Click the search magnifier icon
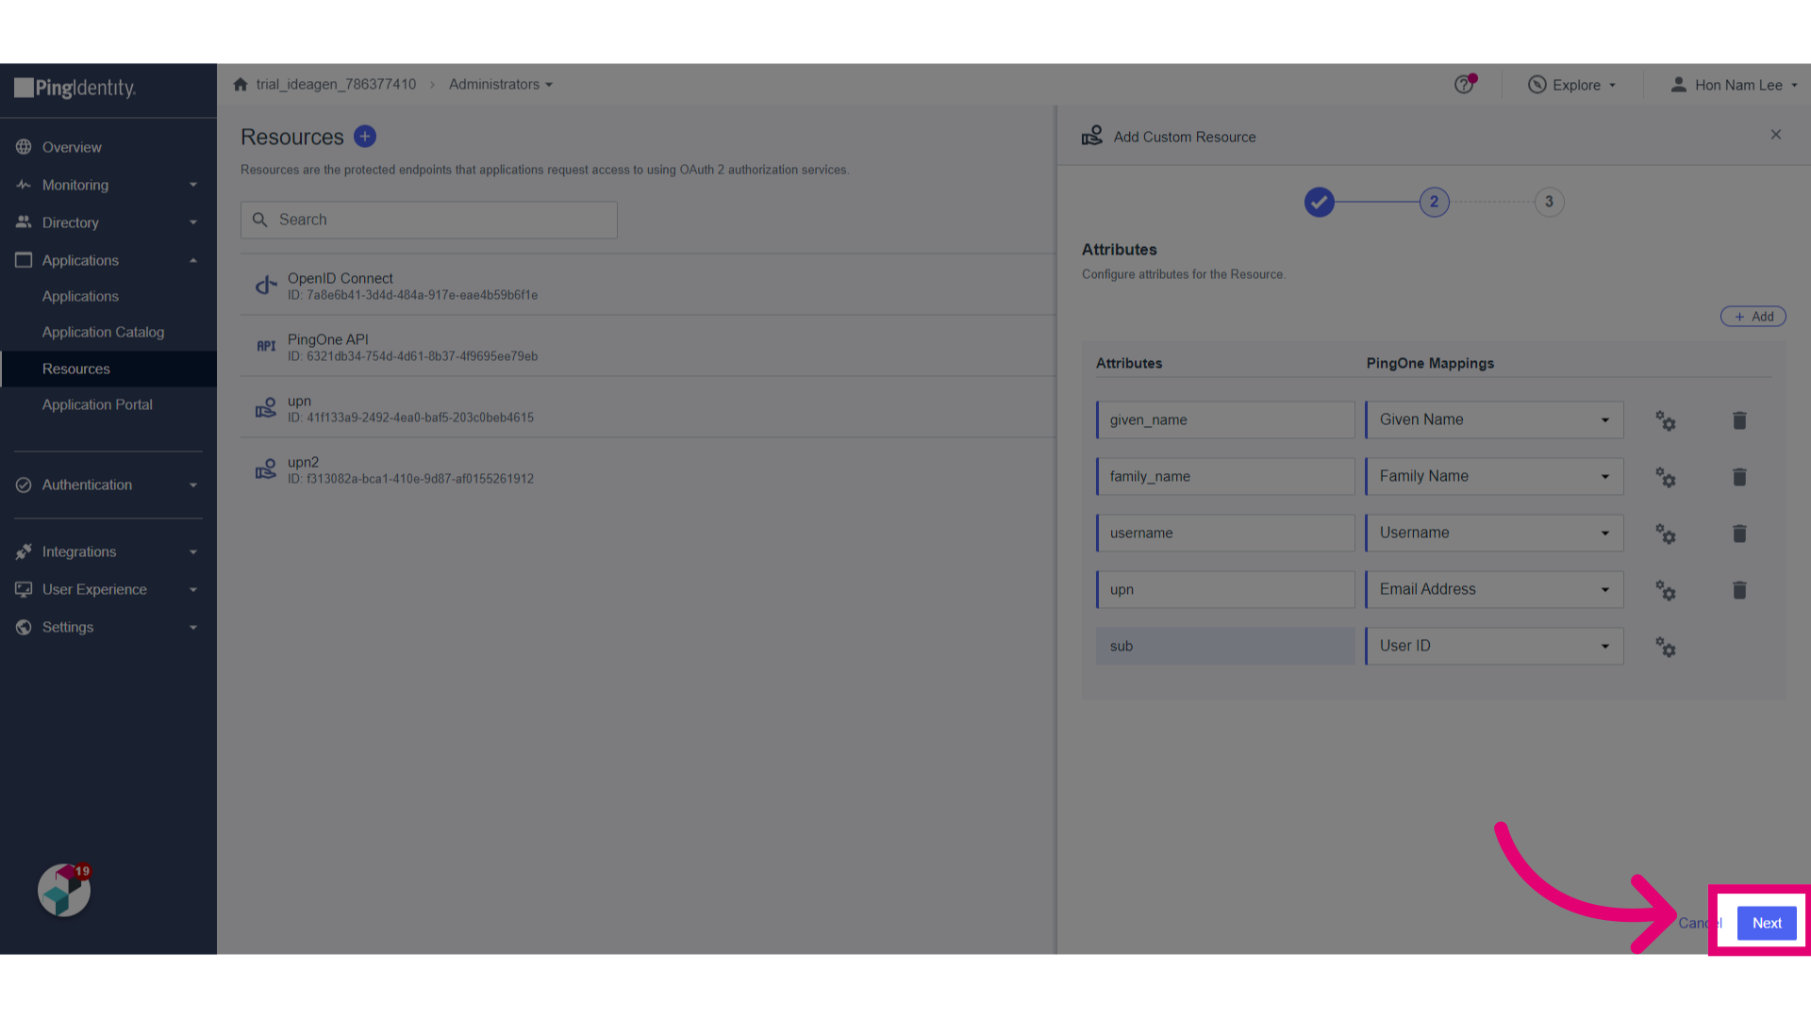This screenshot has height=1018, width=1811. (x=260, y=220)
